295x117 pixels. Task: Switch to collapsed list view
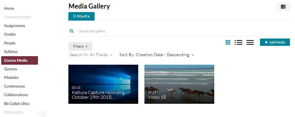(x=250, y=42)
